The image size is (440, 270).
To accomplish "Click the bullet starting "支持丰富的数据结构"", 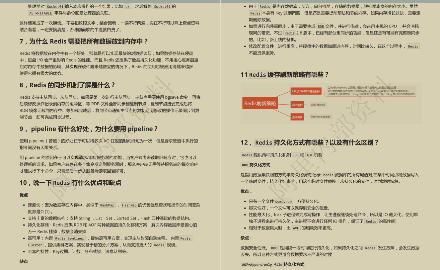I will click(x=110, y=218).
